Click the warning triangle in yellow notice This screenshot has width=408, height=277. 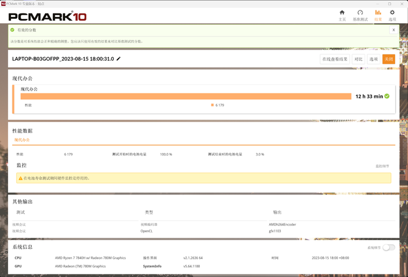click(x=21, y=179)
